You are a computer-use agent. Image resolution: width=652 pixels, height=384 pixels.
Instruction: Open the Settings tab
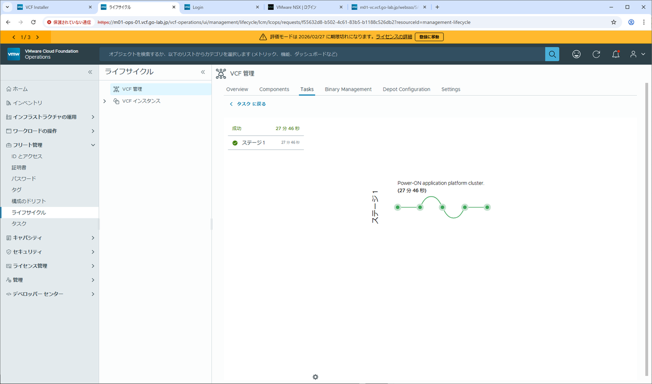[x=451, y=89]
